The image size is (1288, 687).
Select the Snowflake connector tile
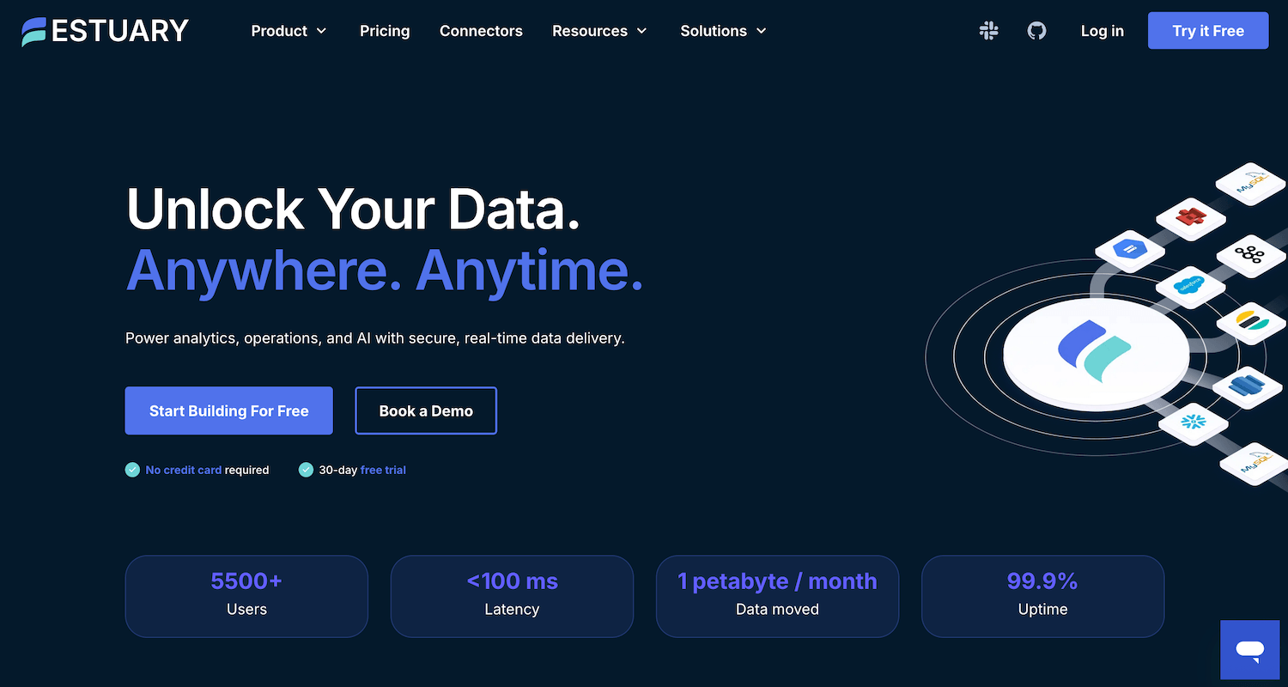1194,423
